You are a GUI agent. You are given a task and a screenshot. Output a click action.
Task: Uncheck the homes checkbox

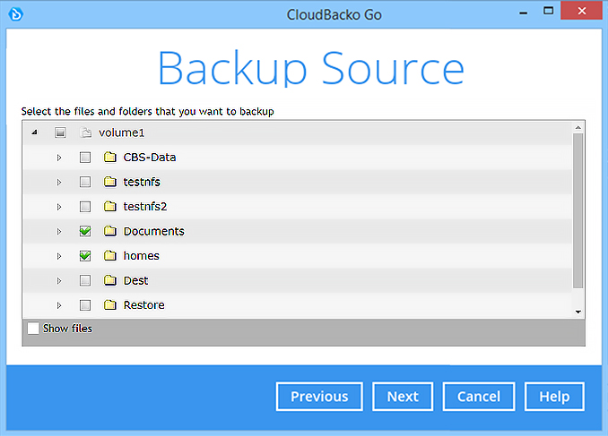(85, 256)
